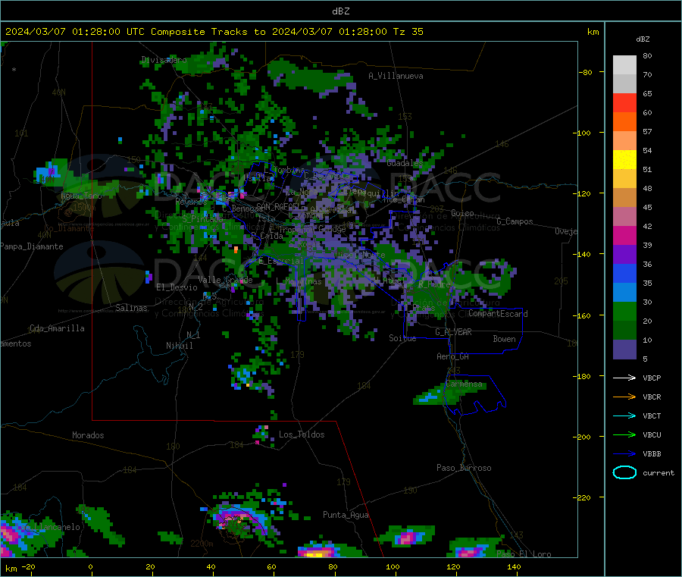Click the white VBCP arrow icon
The image size is (682, 577).
(x=624, y=378)
